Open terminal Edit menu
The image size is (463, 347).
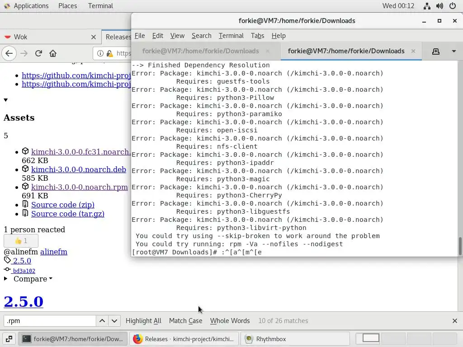(x=158, y=36)
